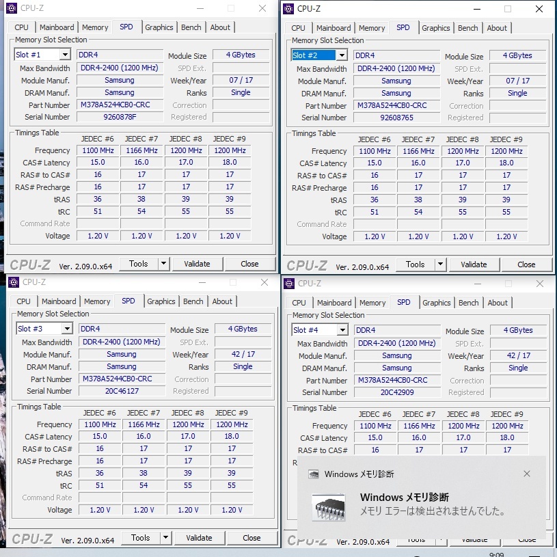Click Ranks Single value in Slot #4 window

coord(518,368)
